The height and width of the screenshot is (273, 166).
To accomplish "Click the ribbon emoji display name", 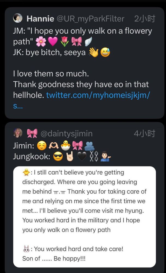I will [32, 133].
